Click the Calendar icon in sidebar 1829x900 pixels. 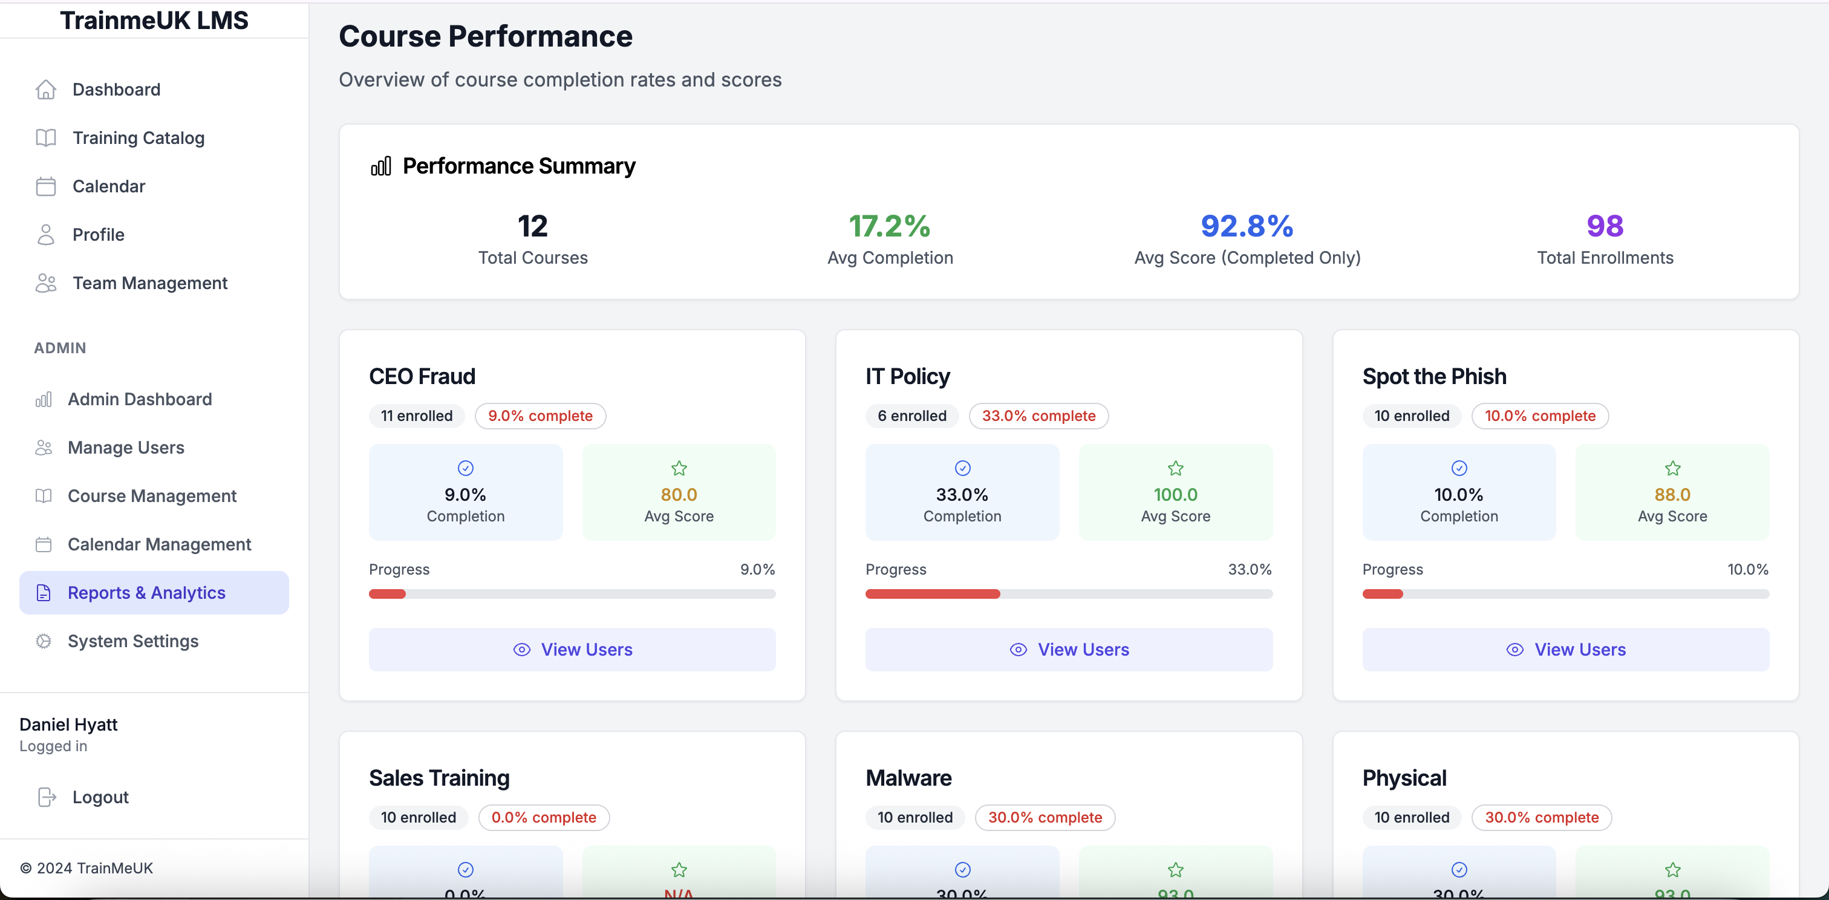pyautogui.click(x=45, y=186)
